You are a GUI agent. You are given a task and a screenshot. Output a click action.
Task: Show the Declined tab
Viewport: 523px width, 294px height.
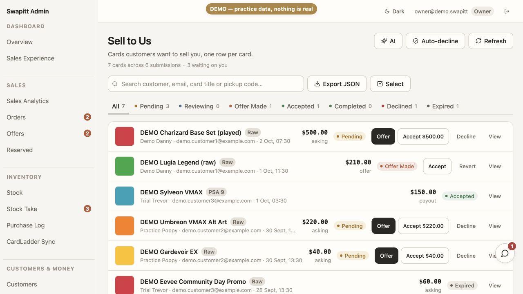(399, 106)
